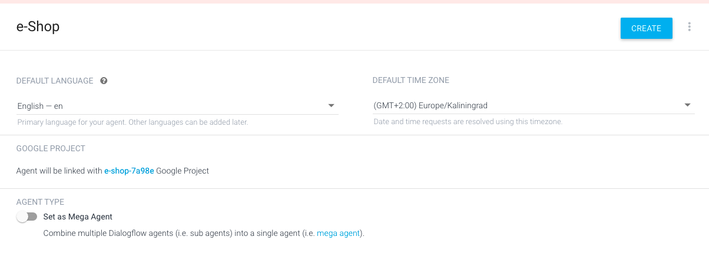Open the three-dot more options menu
The width and height of the screenshot is (709, 253).
(x=690, y=27)
